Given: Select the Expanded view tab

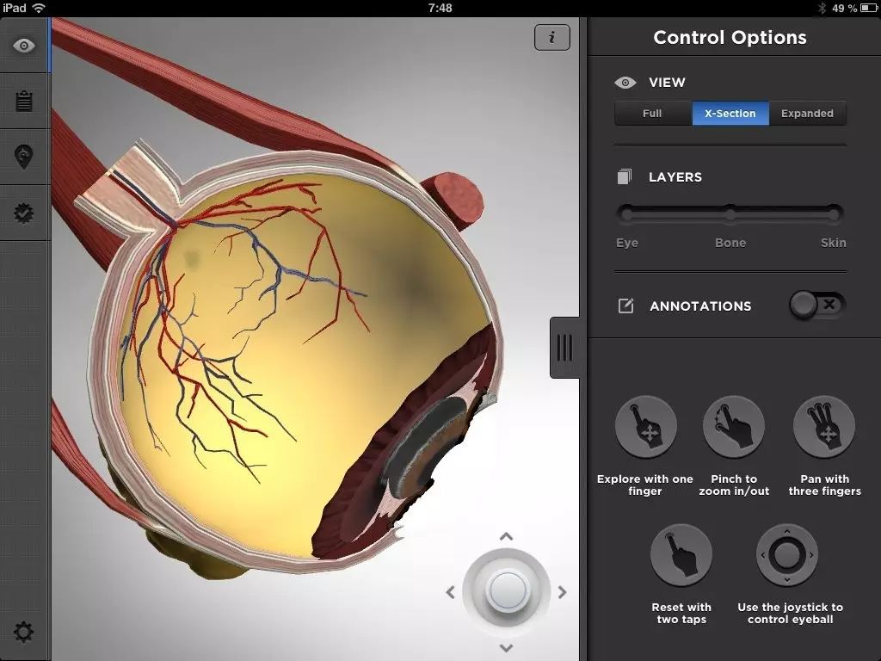Looking at the screenshot, I should [x=807, y=114].
